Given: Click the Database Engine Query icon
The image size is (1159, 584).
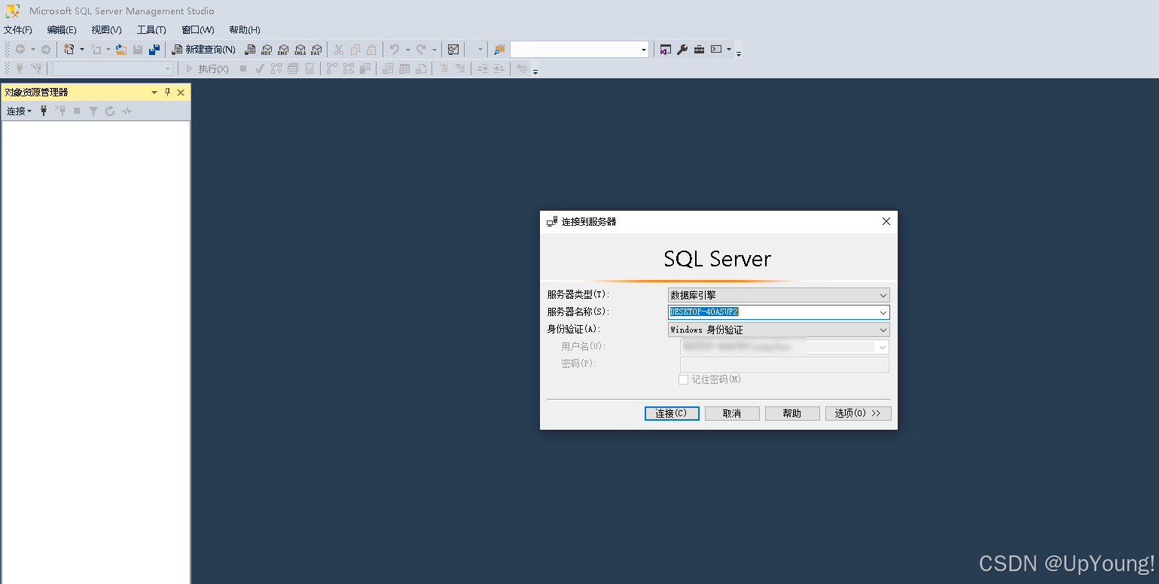Looking at the screenshot, I should pos(250,50).
